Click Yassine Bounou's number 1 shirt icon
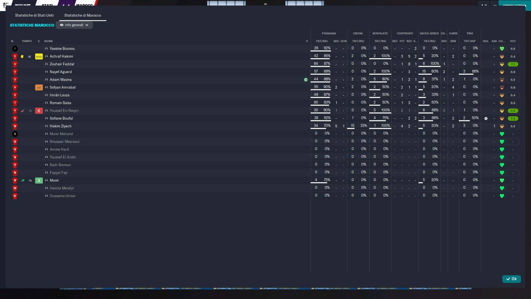 (x=15, y=49)
